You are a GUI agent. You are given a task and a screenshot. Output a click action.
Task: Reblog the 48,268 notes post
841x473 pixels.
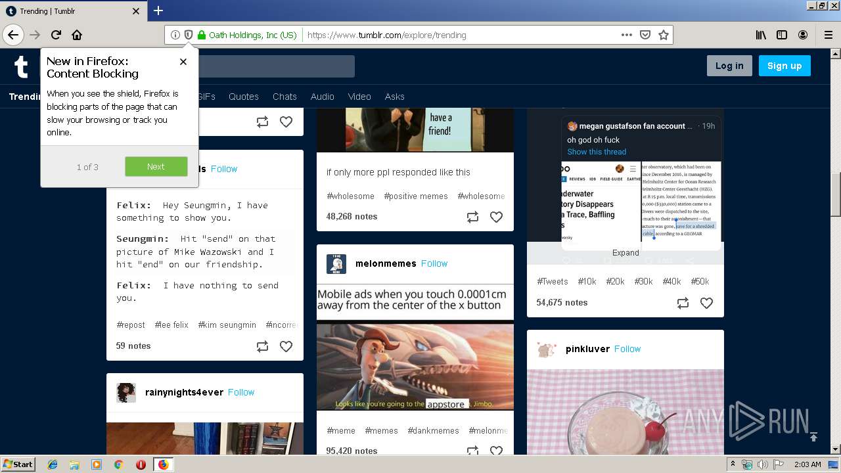472,217
